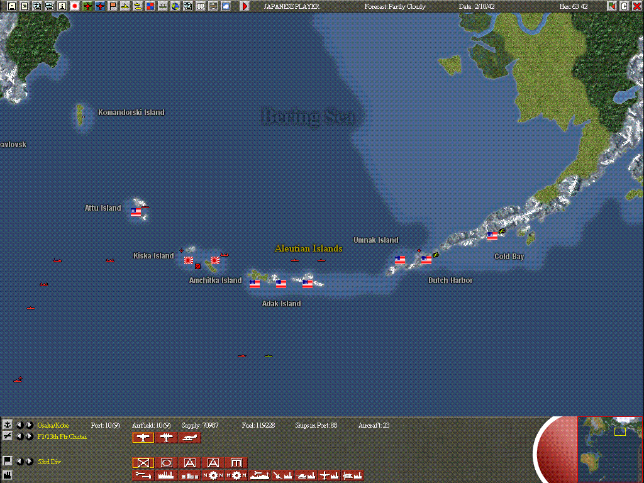
Task: Select the 'M' unit filter button
Action: click(236, 463)
